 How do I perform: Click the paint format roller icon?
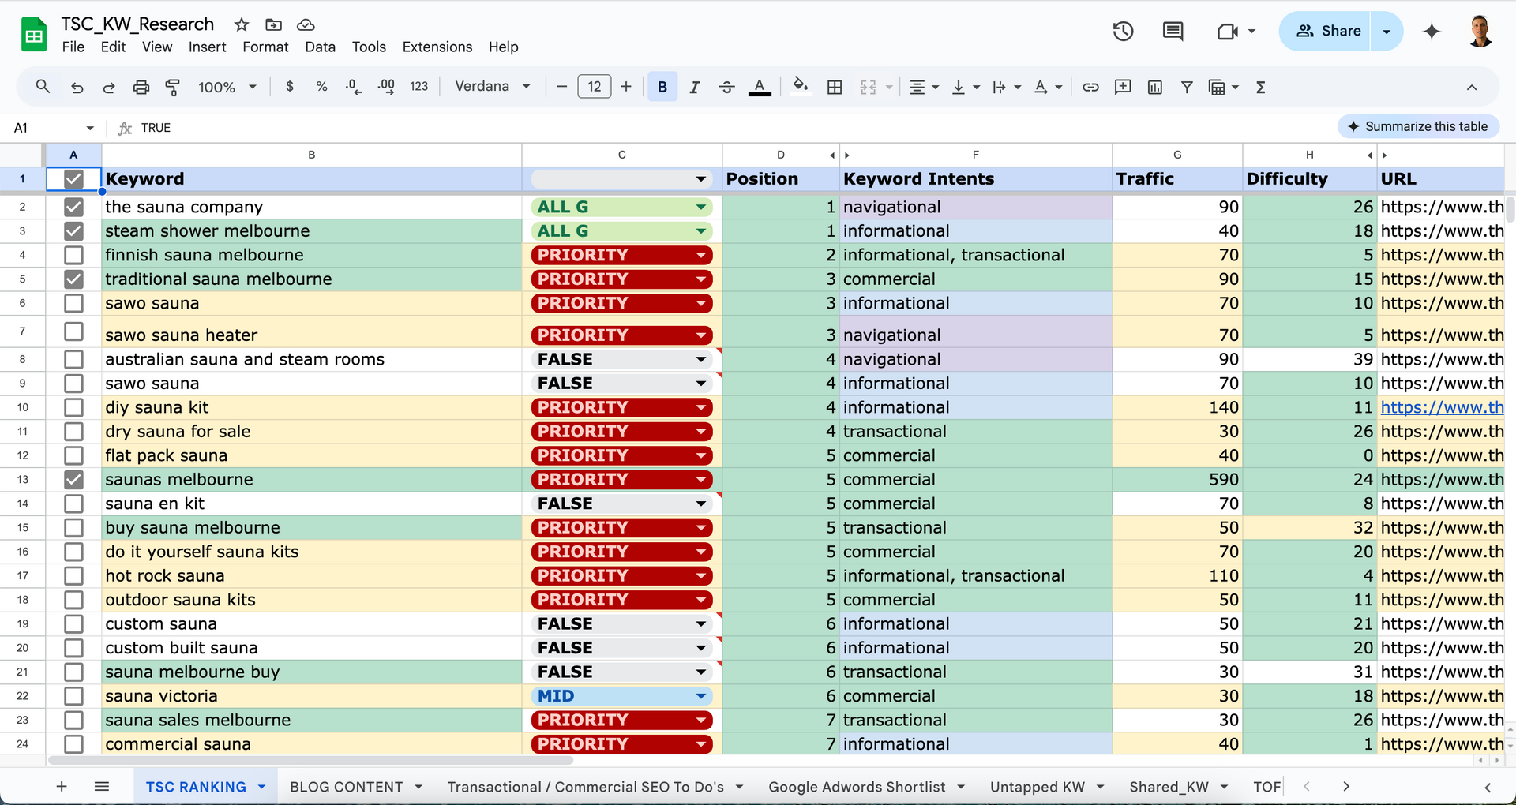tap(172, 87)
